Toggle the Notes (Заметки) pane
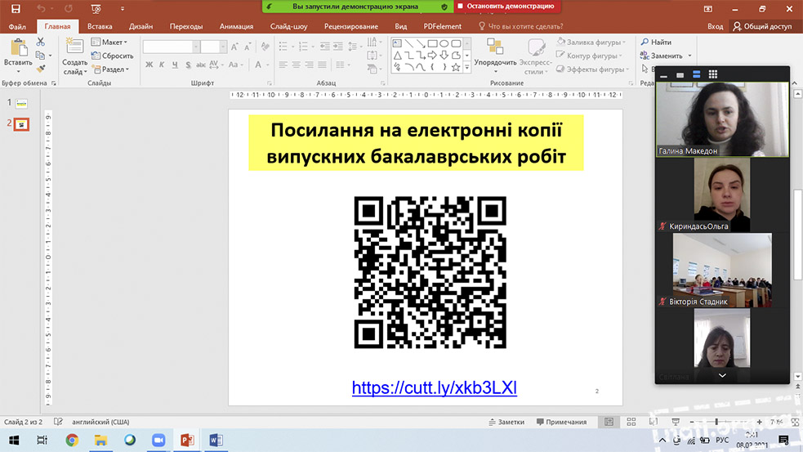The height and width of the screenshot is (452, 803). [x=506, y=422]
